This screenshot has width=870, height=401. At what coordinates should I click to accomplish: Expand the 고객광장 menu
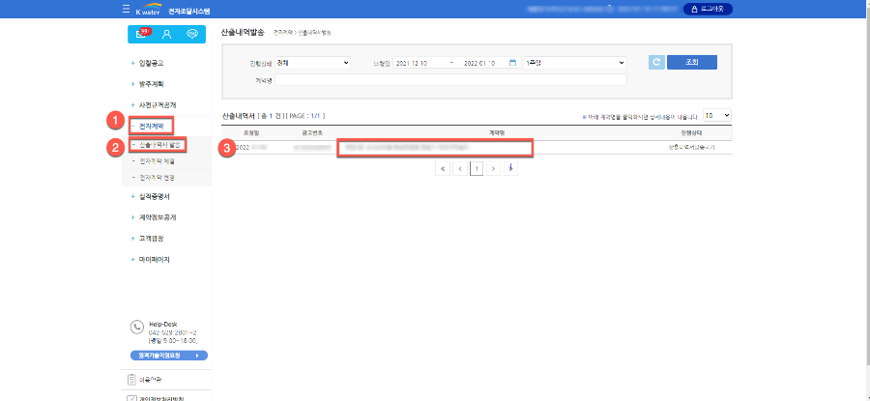[151, 239]
